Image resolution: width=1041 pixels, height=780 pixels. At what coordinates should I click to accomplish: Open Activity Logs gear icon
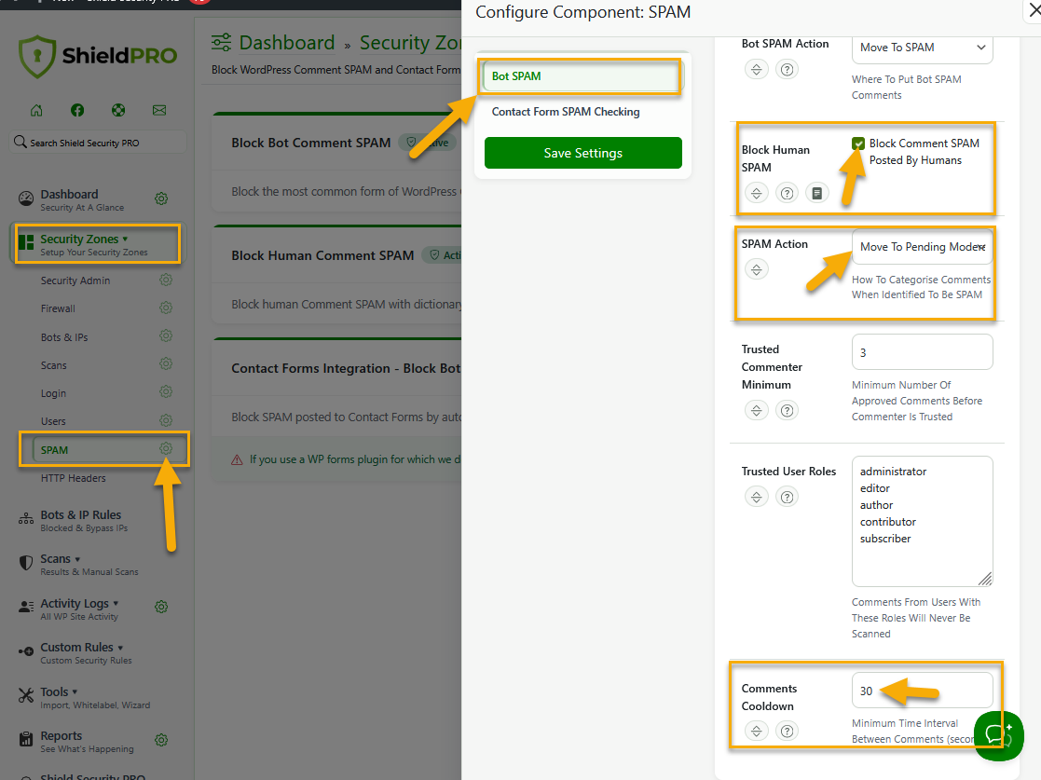[x=161, y=607]
